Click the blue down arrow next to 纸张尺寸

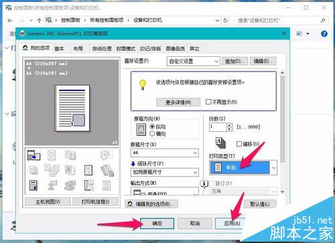pos(133,164)
